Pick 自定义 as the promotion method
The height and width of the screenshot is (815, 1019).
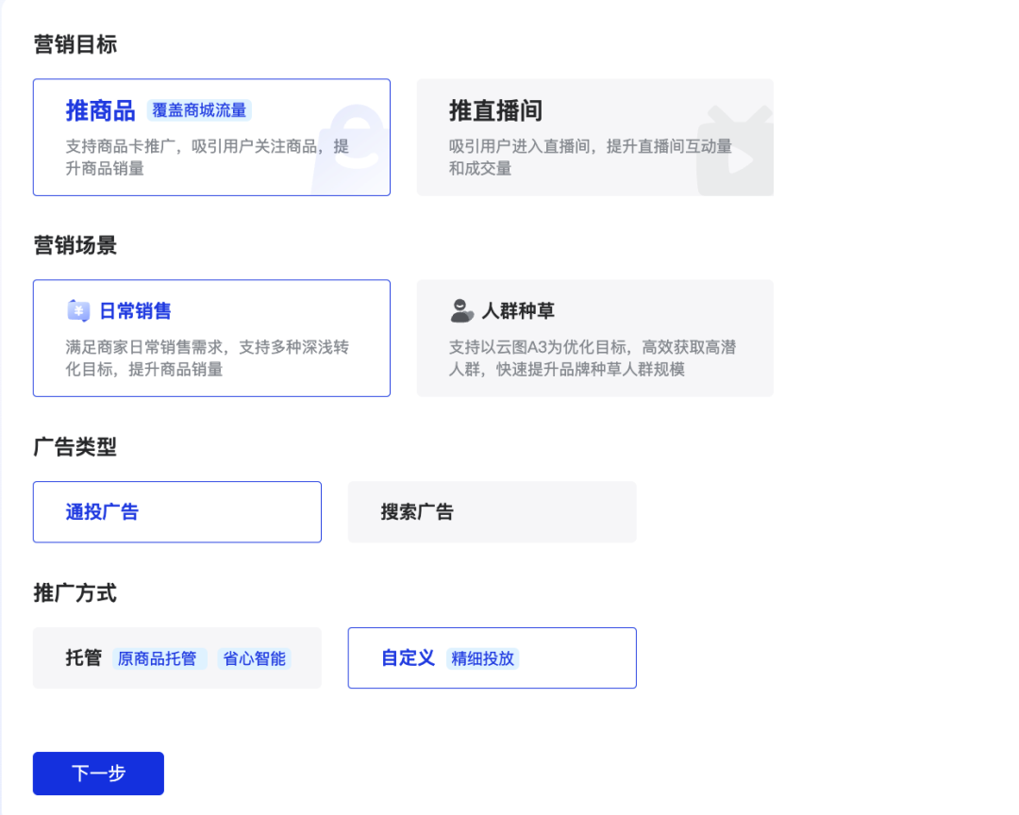point(408,657)
